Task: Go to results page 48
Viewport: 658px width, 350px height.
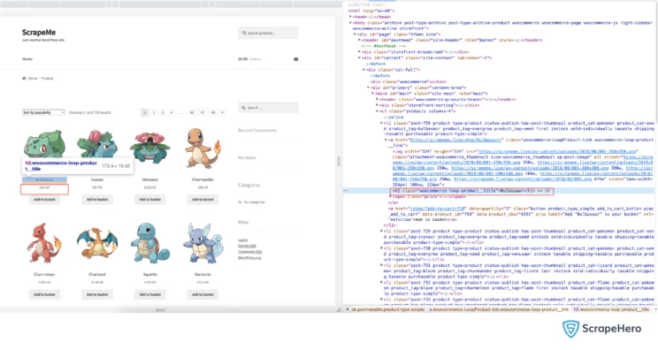Action: (213, 112)
